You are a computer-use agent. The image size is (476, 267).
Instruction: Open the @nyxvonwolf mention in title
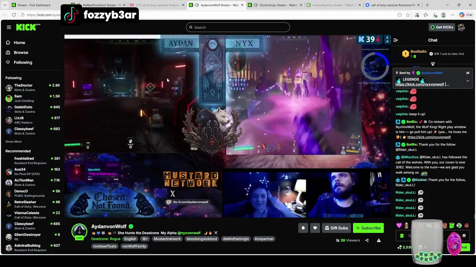click(x=189, y=233)
